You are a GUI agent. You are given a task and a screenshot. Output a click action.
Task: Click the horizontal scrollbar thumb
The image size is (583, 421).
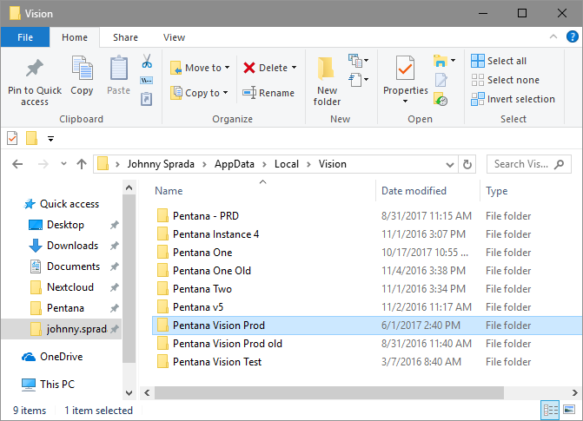[x=329, y=392]
